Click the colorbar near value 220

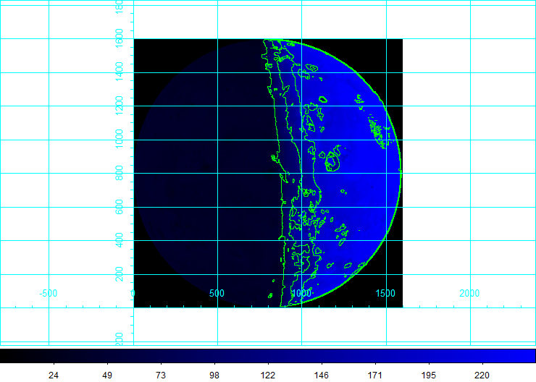point(482,356)
